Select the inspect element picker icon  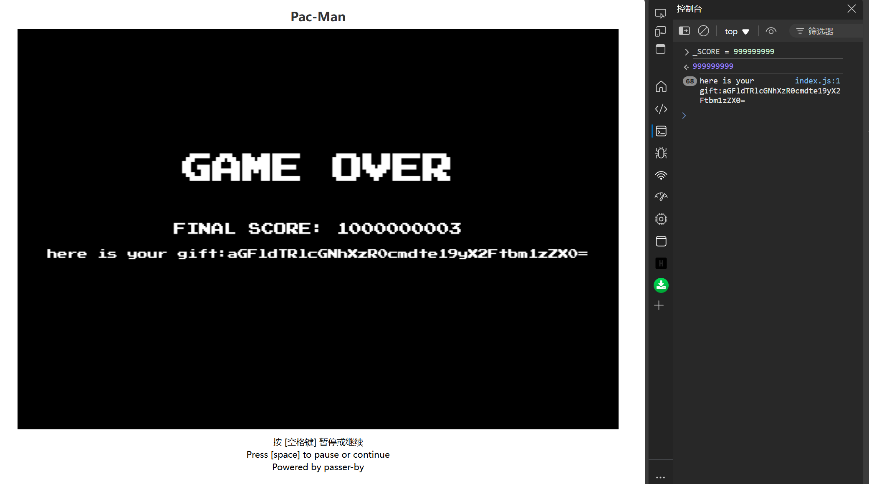click(x=660, y=13)
